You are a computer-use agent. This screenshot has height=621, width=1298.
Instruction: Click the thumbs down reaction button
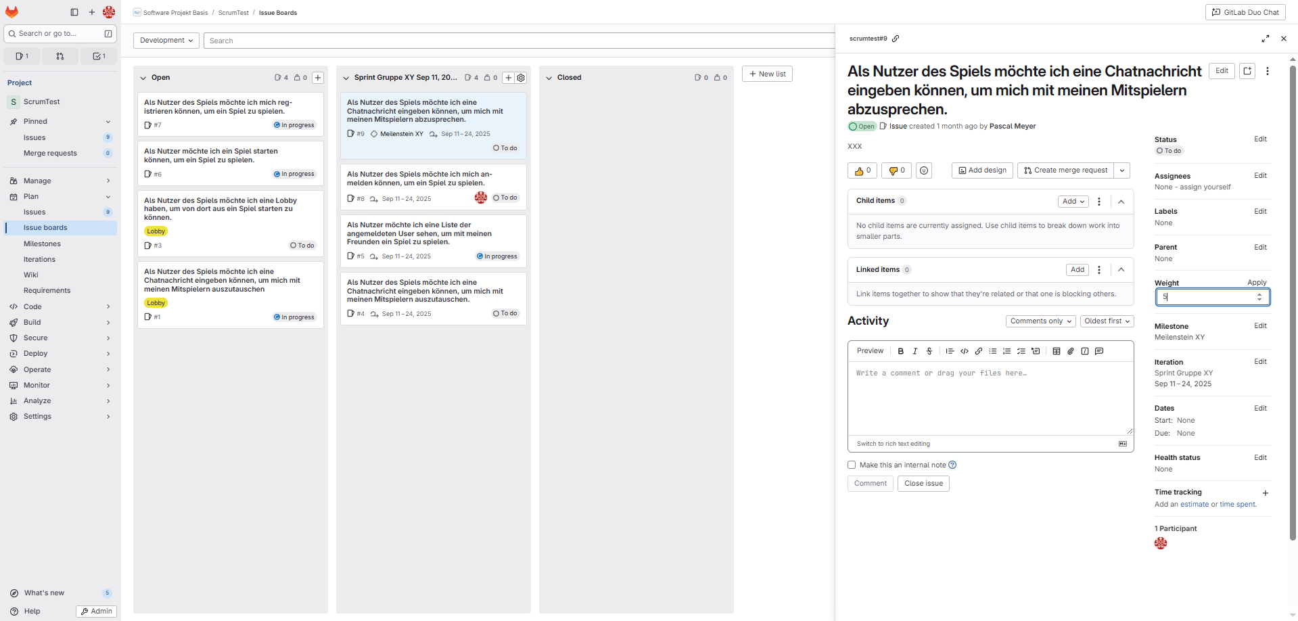tap(896, 170)
